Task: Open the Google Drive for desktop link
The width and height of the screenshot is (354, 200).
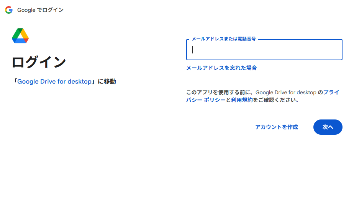Action: click(x=54, y=81)
